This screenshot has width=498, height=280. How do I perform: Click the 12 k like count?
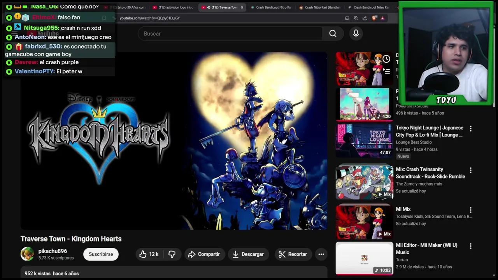point(154,254)
